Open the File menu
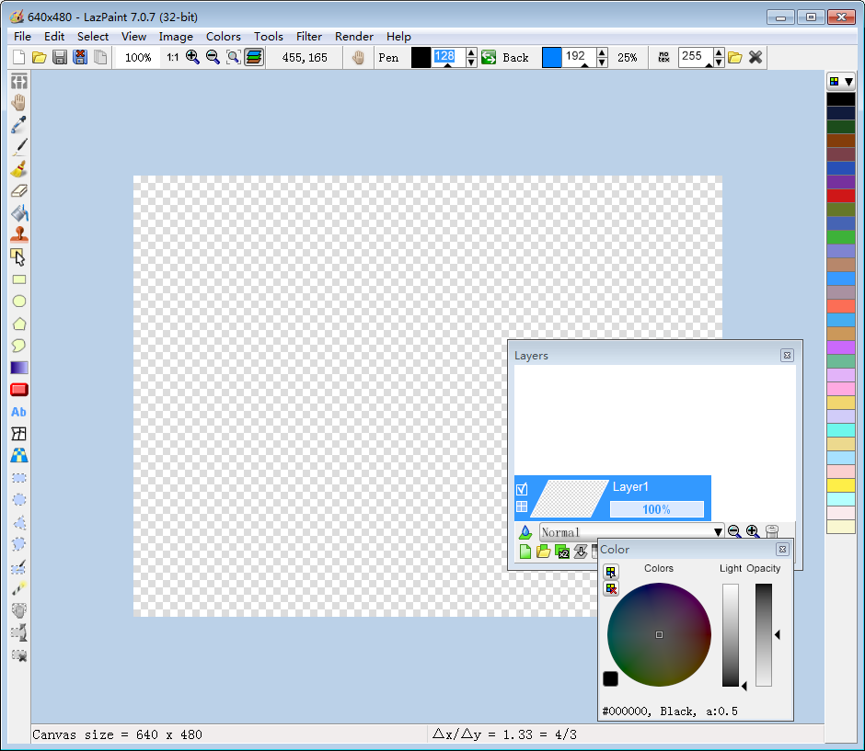 [22, 37]
